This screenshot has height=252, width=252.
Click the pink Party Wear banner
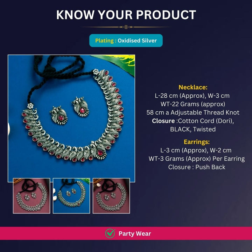coord(126,233)
